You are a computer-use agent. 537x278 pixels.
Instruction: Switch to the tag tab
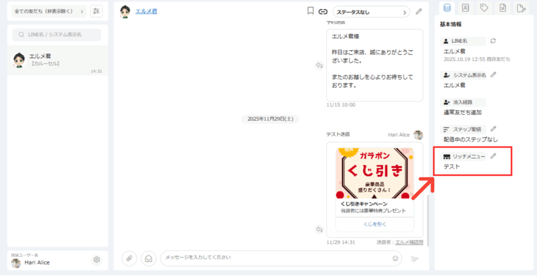(484, 8)
